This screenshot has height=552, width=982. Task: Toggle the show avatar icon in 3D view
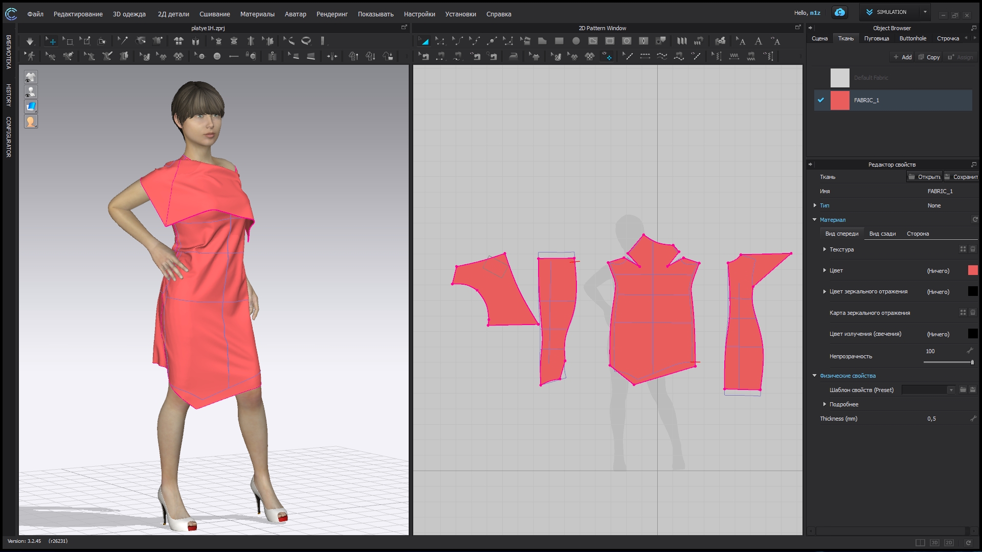[31, 92]
